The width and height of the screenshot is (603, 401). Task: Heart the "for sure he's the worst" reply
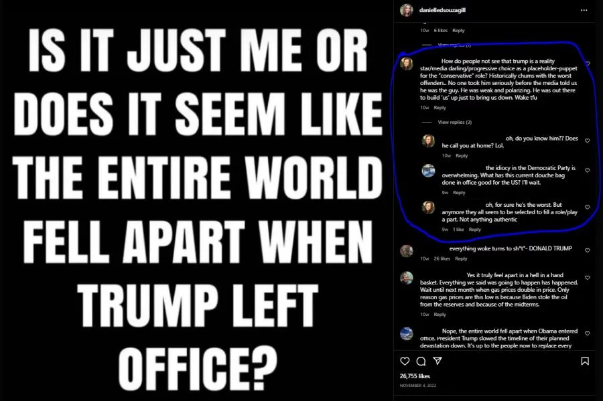pyautogui.click(x=588, y=207)
